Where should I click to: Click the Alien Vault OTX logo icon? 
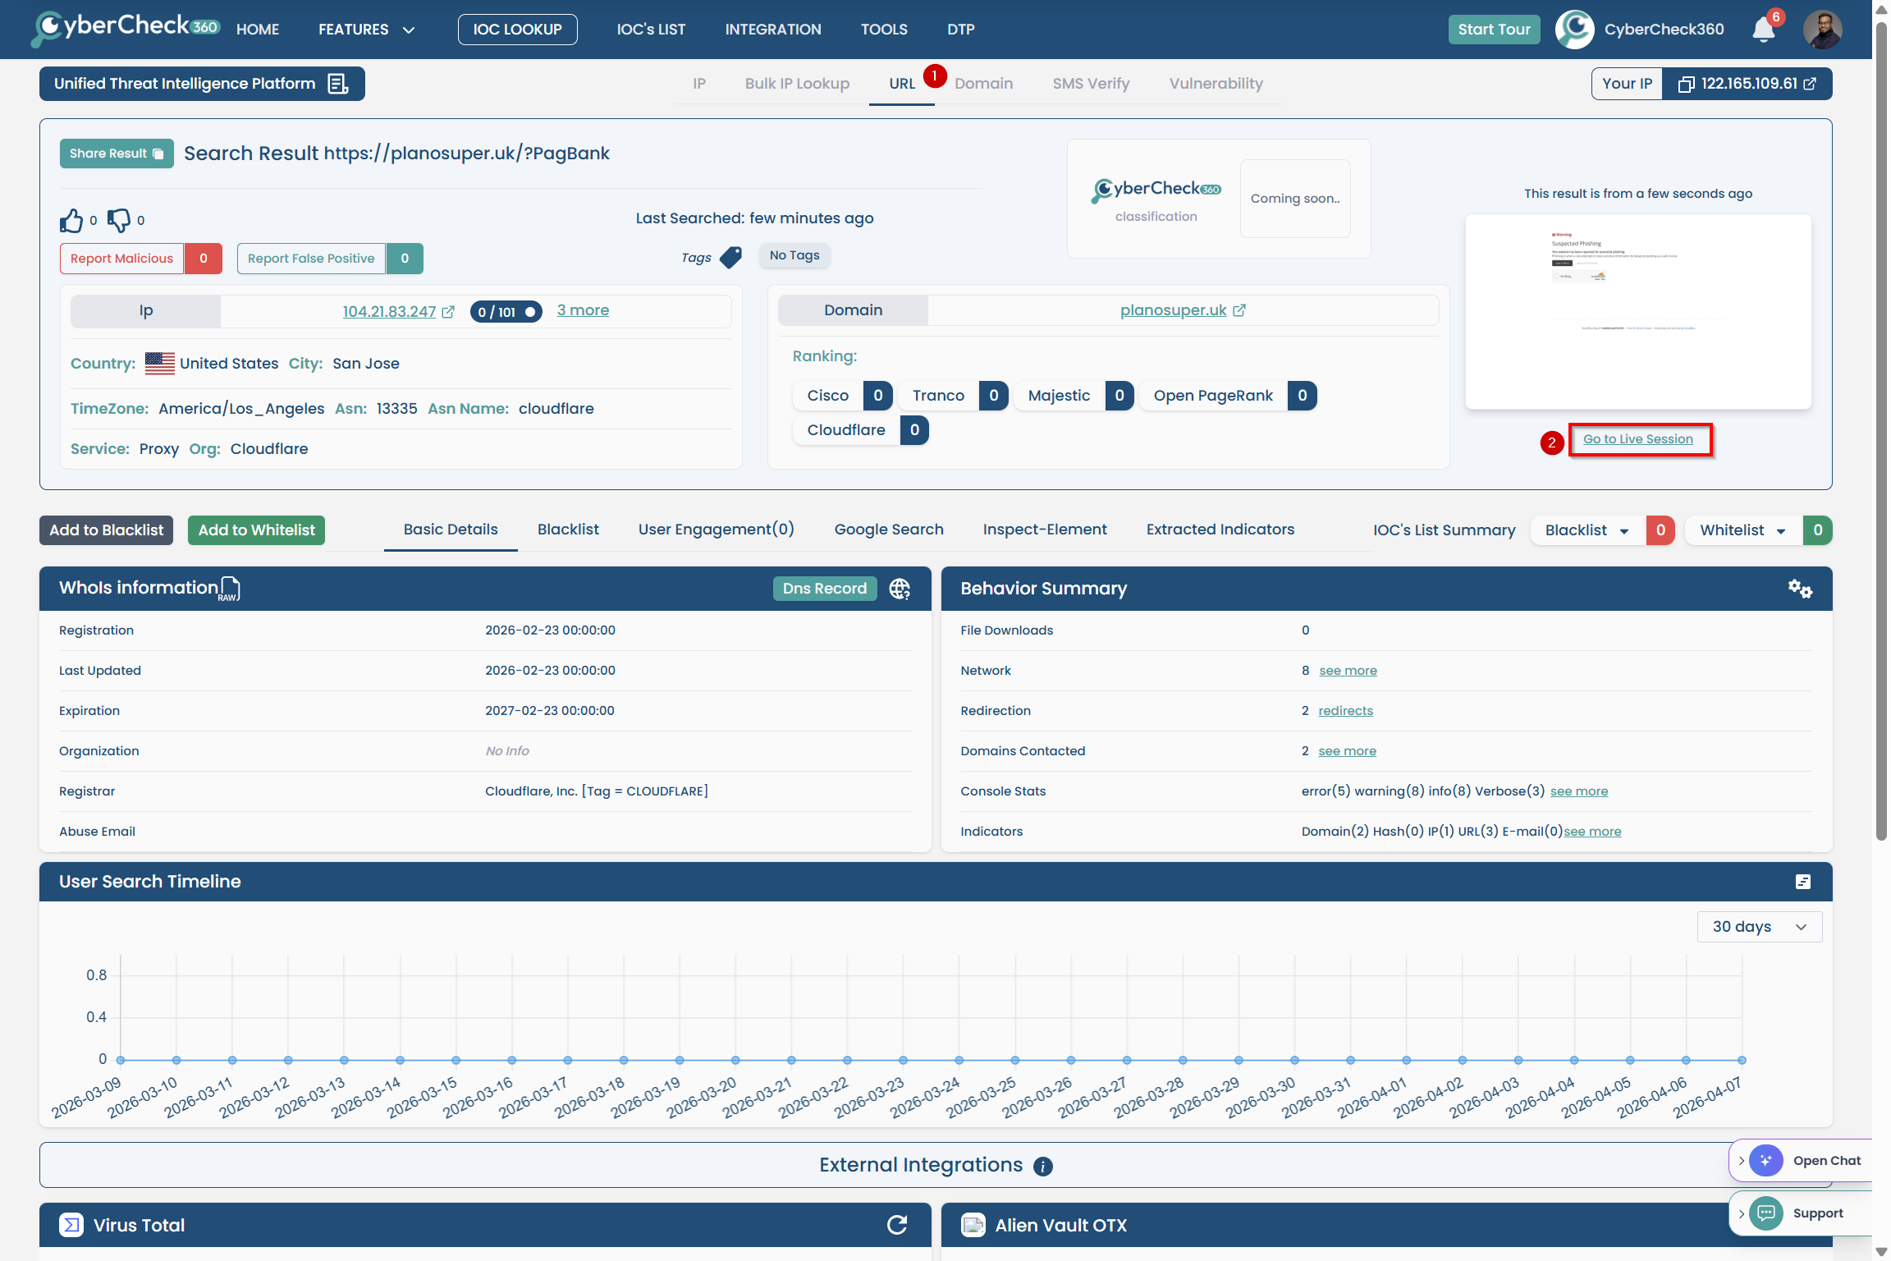[973, 1225]
